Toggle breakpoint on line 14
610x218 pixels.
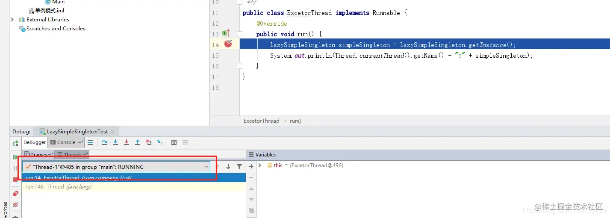point(228,44)
